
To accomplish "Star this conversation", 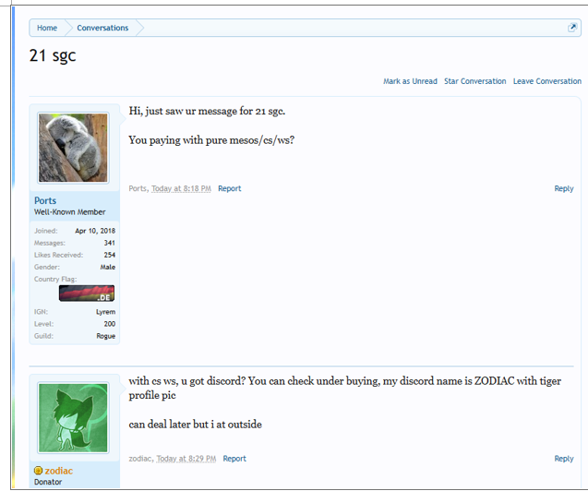I will 474,81.
